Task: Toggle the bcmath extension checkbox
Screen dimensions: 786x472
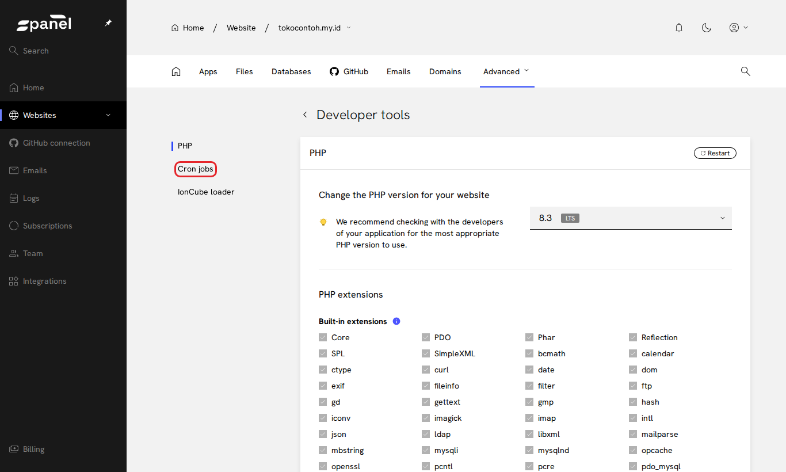Action: 529,353
